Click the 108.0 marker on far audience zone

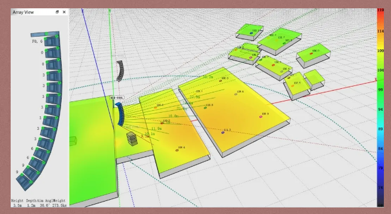tap(221, 81)
